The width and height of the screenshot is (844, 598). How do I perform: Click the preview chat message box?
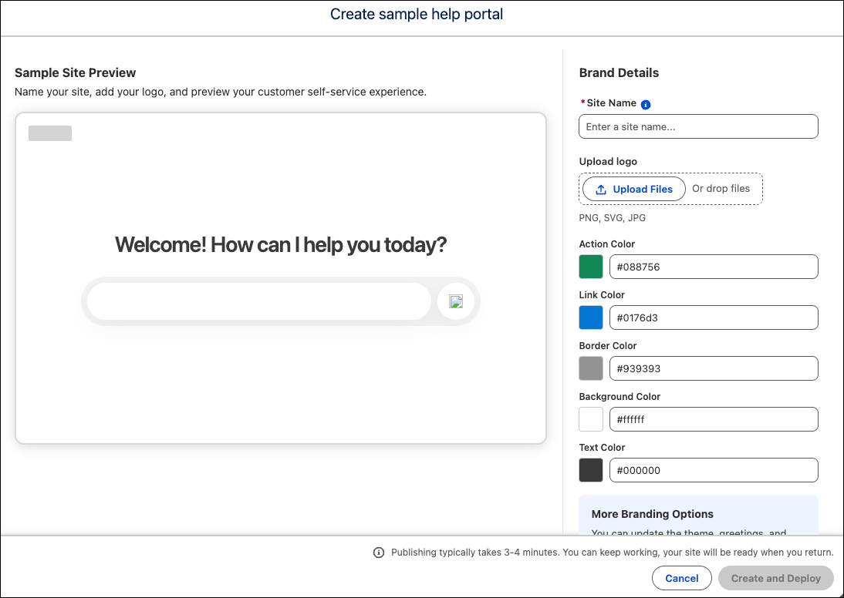(x=259, y=301)
